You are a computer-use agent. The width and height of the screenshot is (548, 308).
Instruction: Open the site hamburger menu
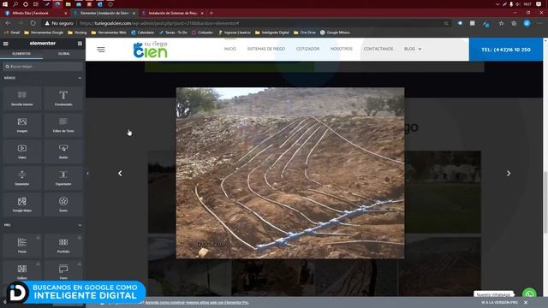(101, 50)
